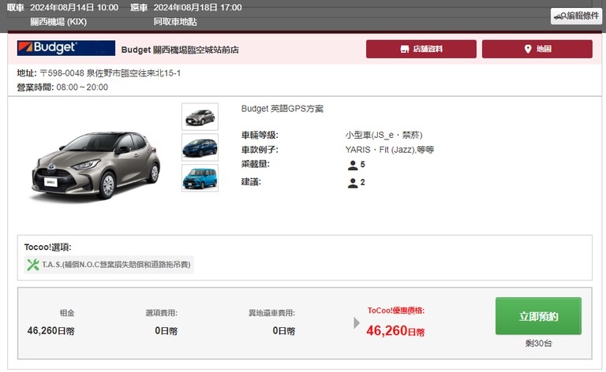Image resolution: width=606 pixels, height=372 pixels.
Task: Select the light blue van thumbnail
Action: click(x=200, y=178)
